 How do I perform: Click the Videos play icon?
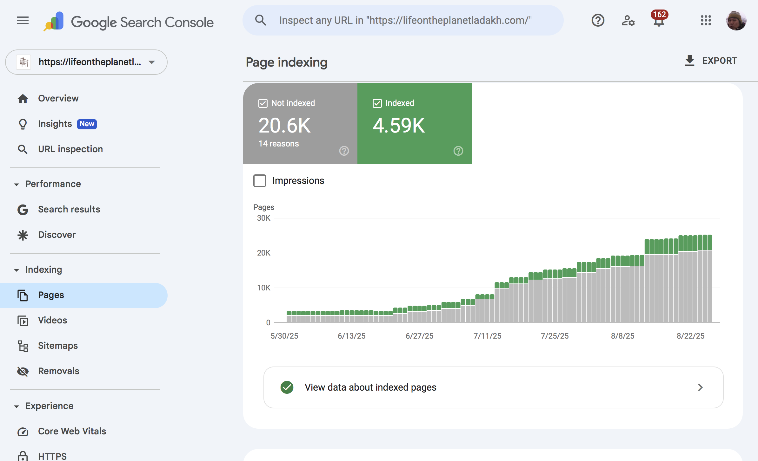pyautogui.click(x=23, y=321)
